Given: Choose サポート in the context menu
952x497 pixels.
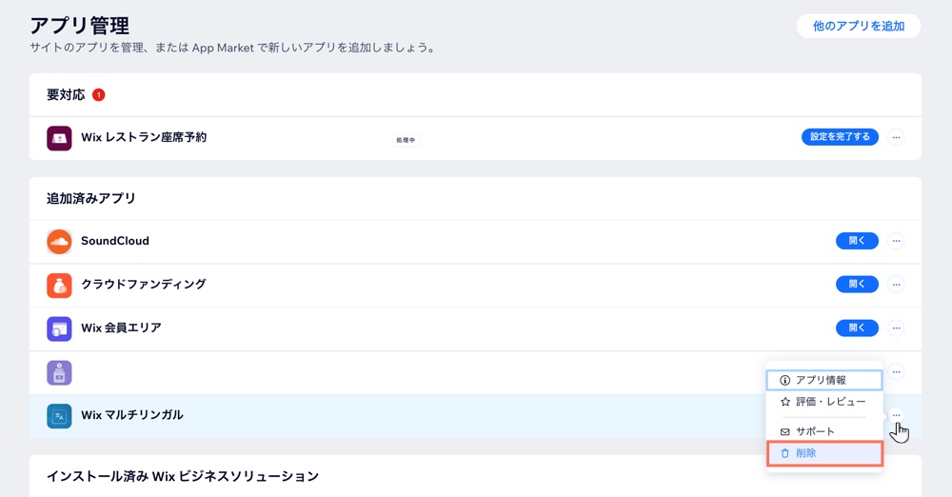Looking at the screenshot, I should [815, 431].
